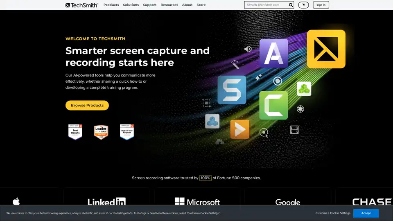The height and width of the screenshot is (221, 393).
Task: Open Customize Cookie Settings
Action: coord(333,213)
